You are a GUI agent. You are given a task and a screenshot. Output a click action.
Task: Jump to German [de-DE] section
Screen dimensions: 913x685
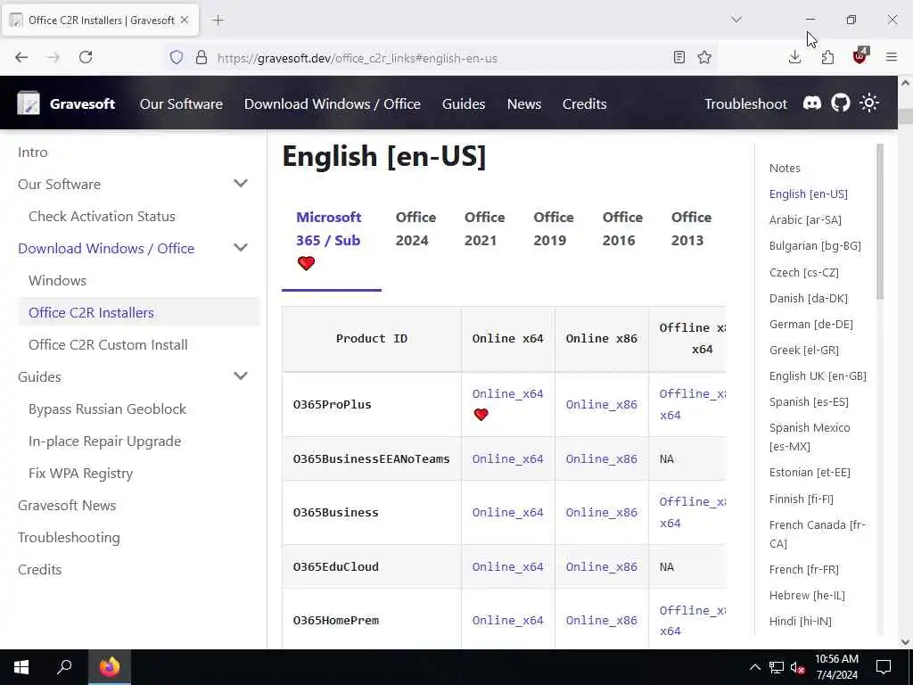tap(811, 324)
